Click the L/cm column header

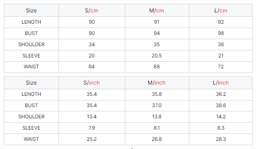pos(221,10)
